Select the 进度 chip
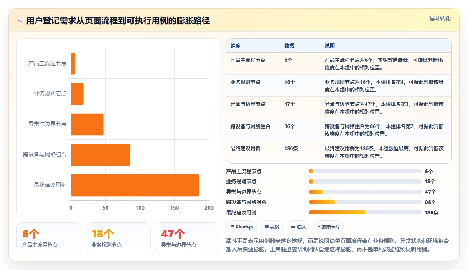Viewport: 468px width, 270px height. pyautogui.click(x=298, y=227)
